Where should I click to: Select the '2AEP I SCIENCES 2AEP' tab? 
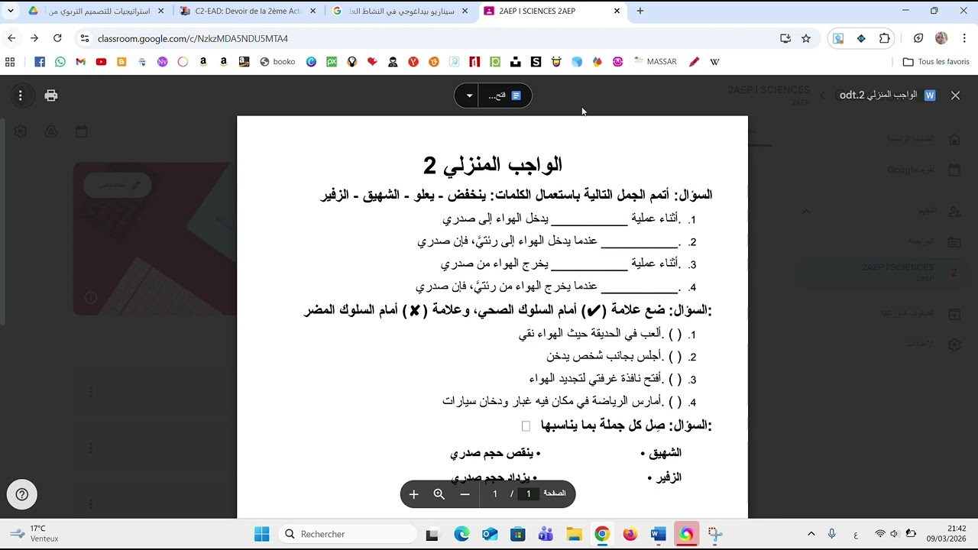553,11
